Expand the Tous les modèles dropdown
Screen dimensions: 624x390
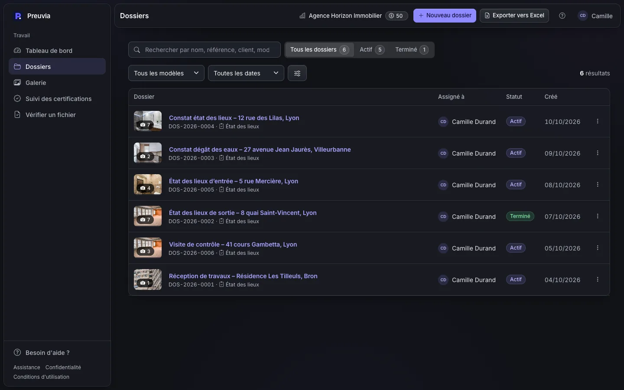(x=166, y=73)
